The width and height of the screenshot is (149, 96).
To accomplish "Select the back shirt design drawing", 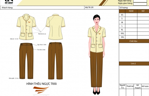I will pyautogui.click(x=56, y=27).
